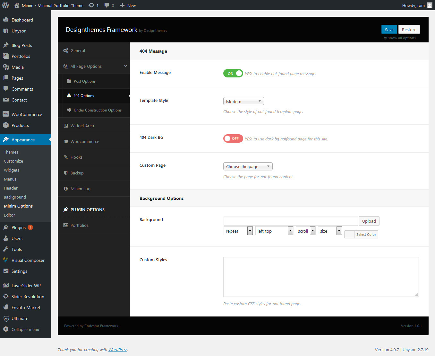
Task: Open the Customize submenu link
Action: tap(13, 161)
